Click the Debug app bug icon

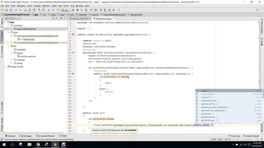(x=78, y=10)
